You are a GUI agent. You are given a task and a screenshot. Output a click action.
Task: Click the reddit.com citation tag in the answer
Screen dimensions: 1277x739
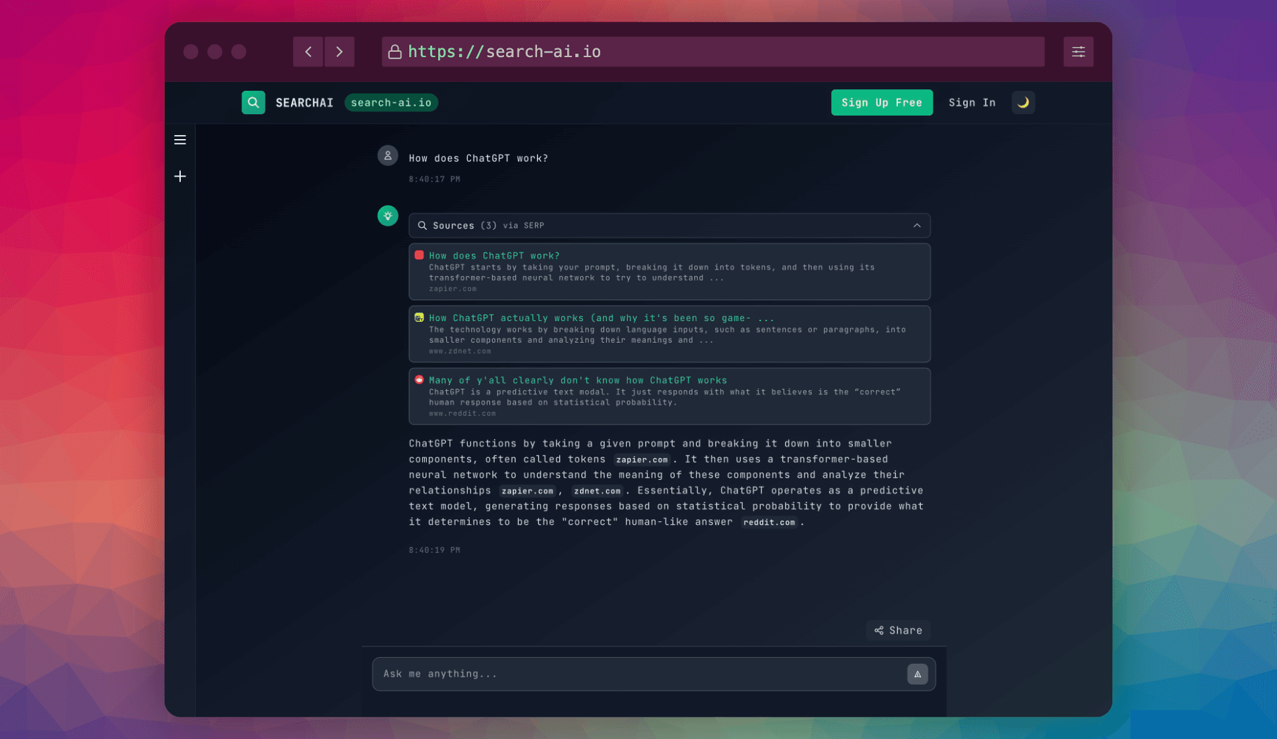769,523
